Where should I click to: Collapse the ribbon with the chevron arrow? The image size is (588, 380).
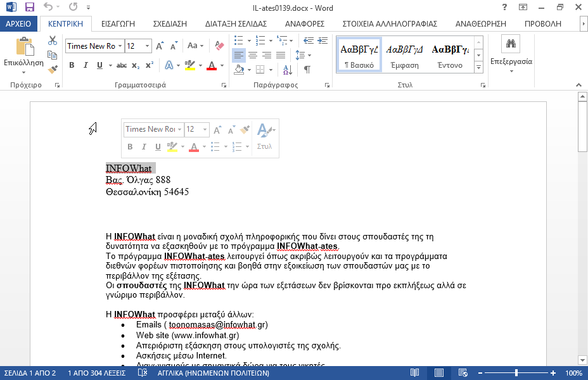click(578, 85)
